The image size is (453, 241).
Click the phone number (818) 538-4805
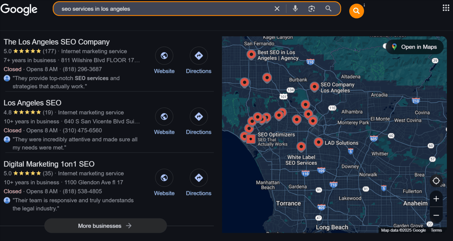tap(82, 191)
